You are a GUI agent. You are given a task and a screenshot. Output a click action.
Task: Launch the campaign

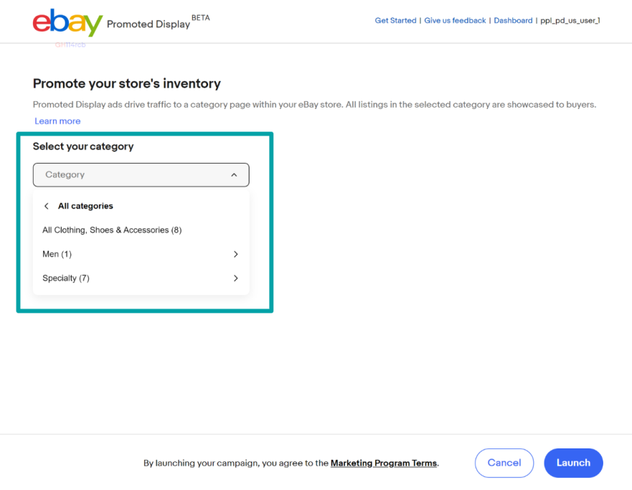[573, 463]
